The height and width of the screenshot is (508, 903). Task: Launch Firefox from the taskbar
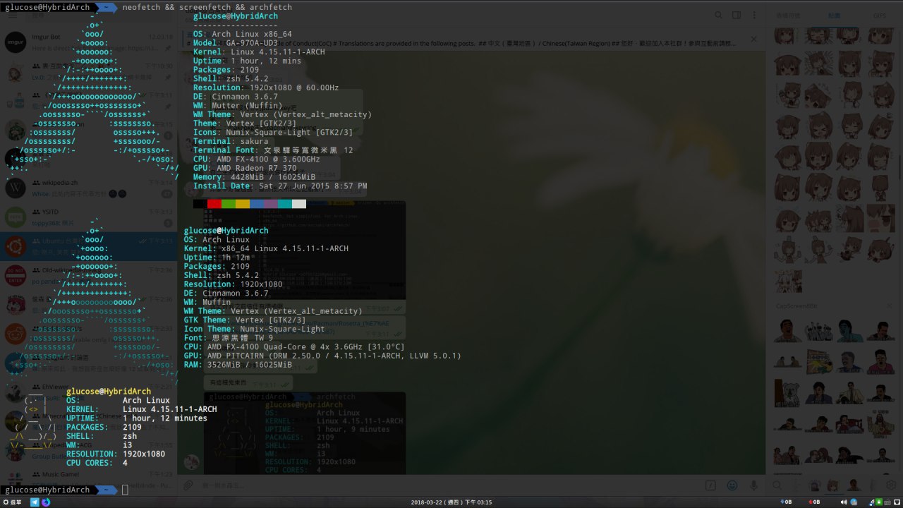pos(46,502)
